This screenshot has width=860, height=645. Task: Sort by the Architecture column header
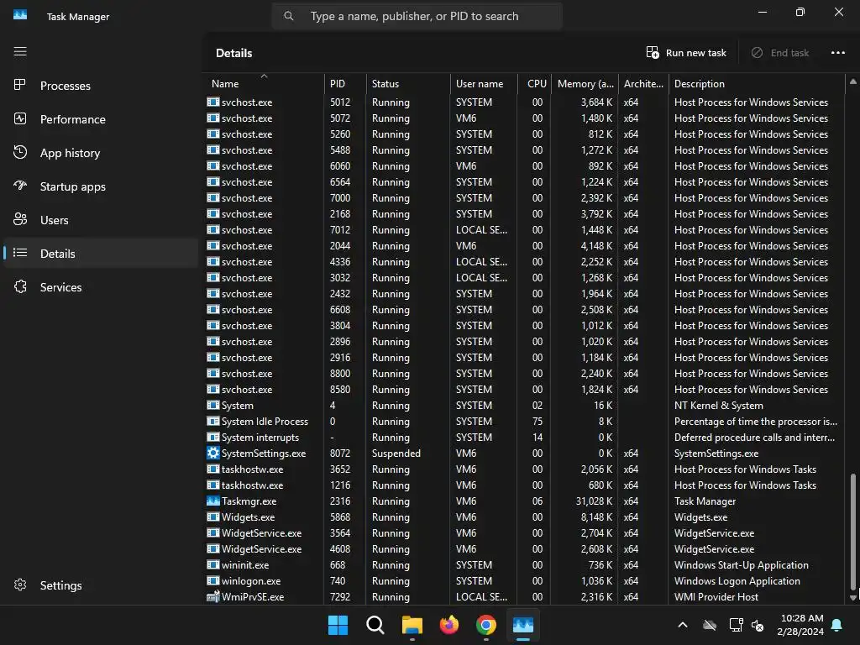coord(643,83)
